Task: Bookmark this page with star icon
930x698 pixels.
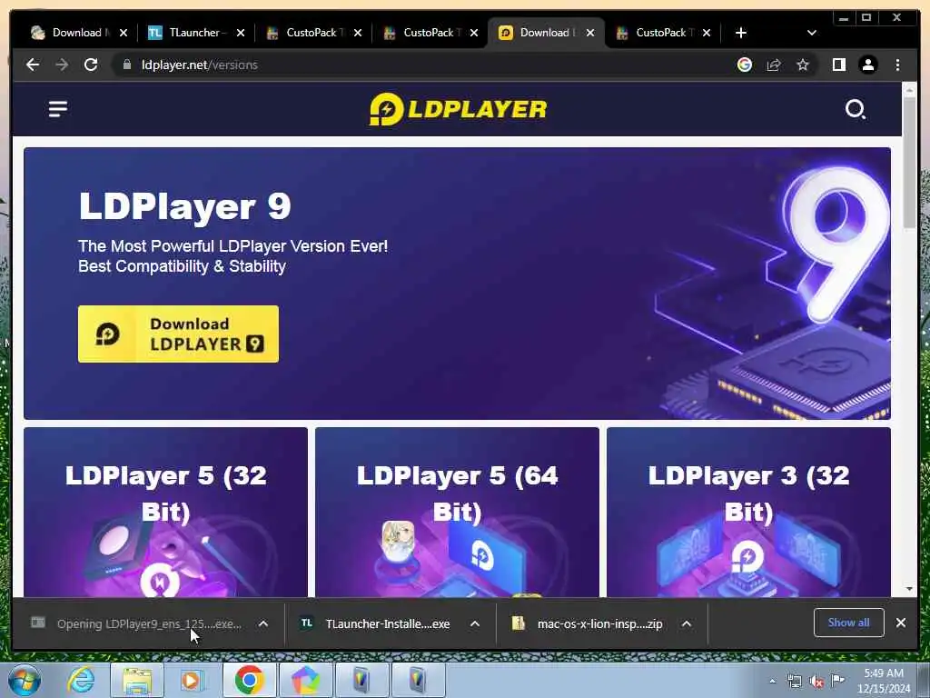Action: pyautogui.click(x=803, y=65)
